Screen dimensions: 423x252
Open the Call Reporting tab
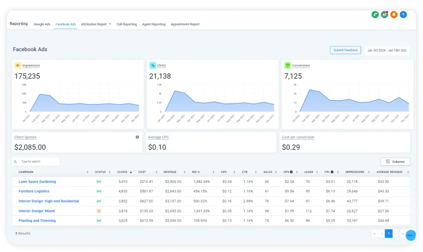pos(126,24)
